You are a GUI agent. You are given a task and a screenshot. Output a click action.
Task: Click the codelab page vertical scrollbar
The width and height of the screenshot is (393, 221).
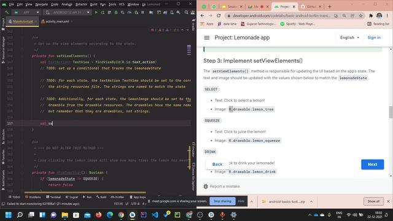[391, 112]
